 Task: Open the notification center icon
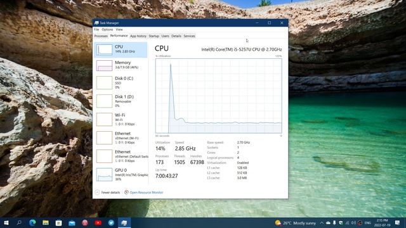[398, 222]
